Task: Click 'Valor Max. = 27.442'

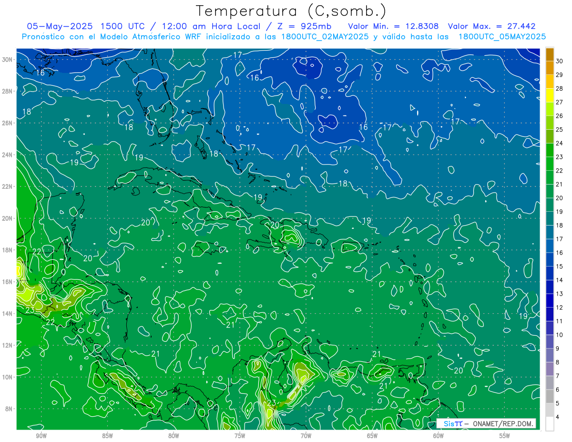Action: click(x=491, y=26)
